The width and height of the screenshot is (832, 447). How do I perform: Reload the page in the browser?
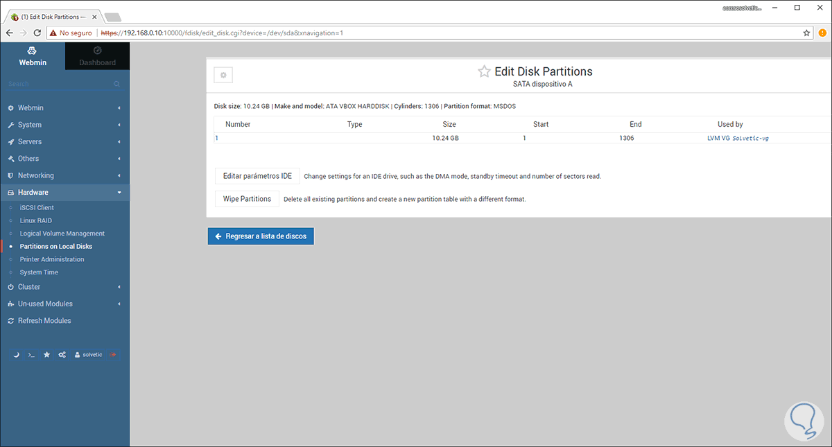pos(37,33)
